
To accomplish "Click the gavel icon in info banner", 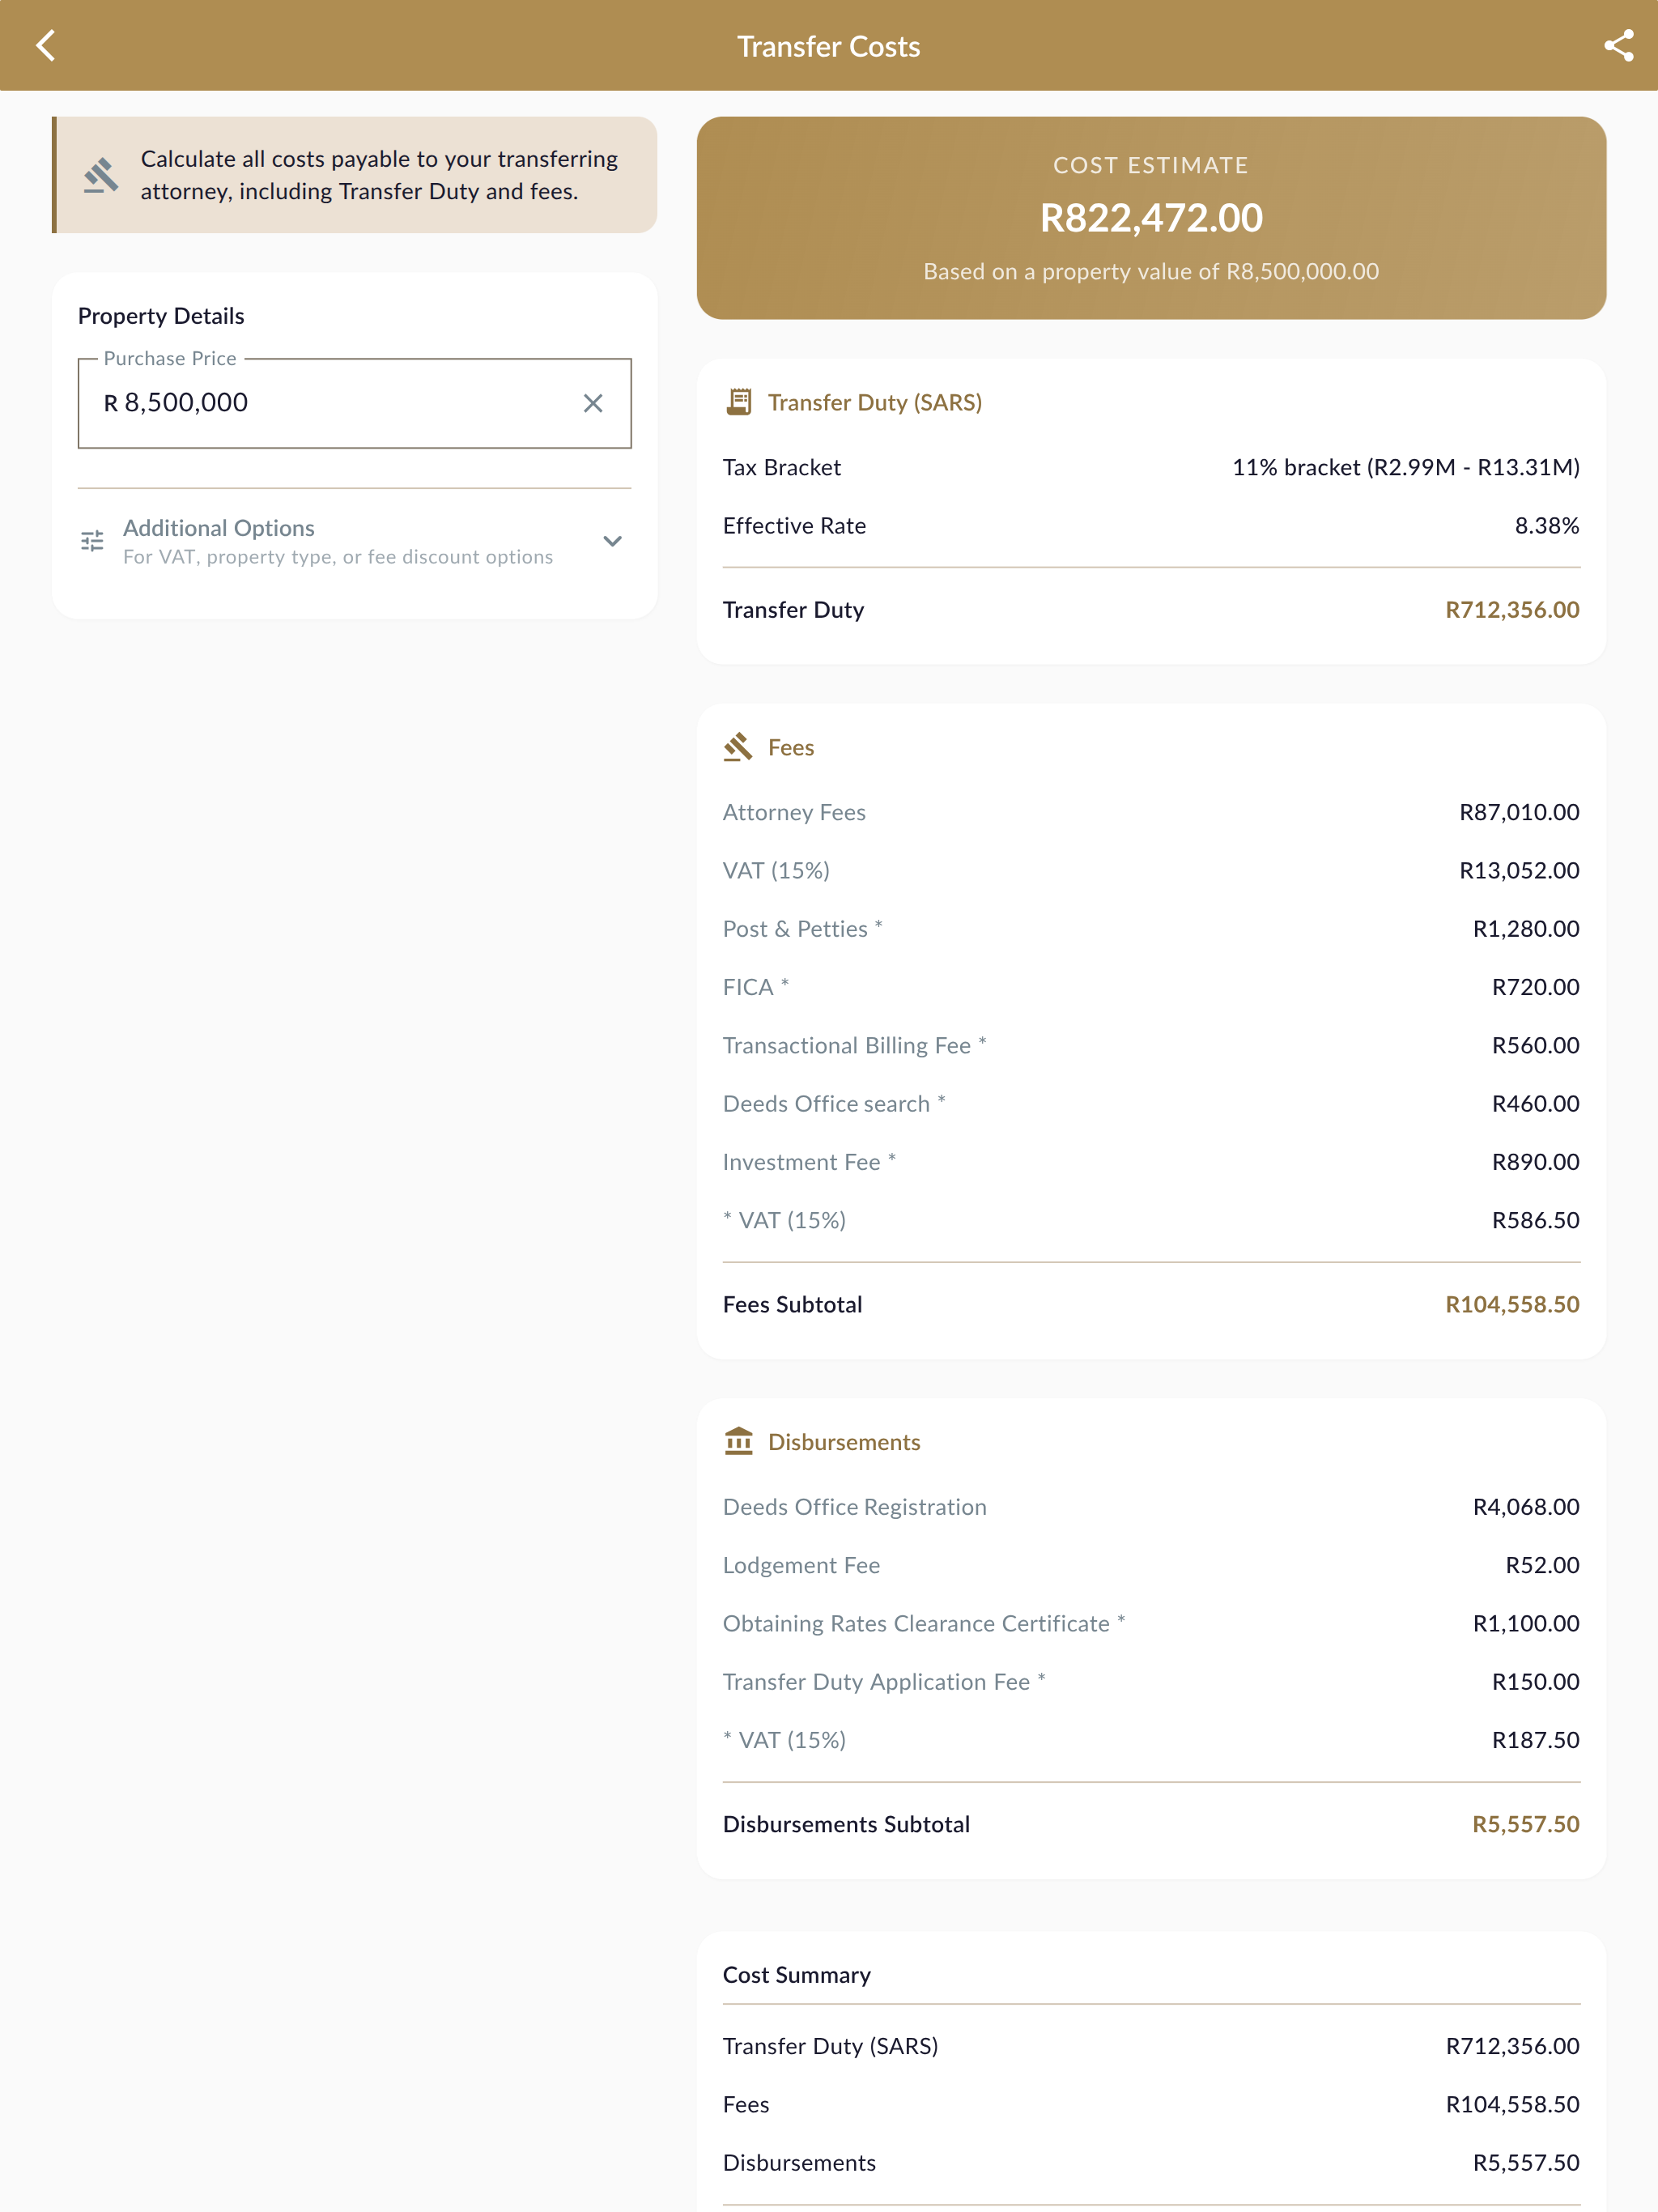I will coord(101,175).
